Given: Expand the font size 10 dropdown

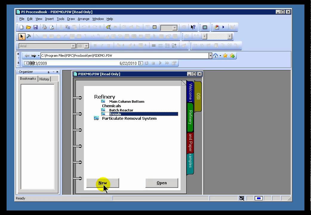Looking at the screenshot, I should point(86,46).
